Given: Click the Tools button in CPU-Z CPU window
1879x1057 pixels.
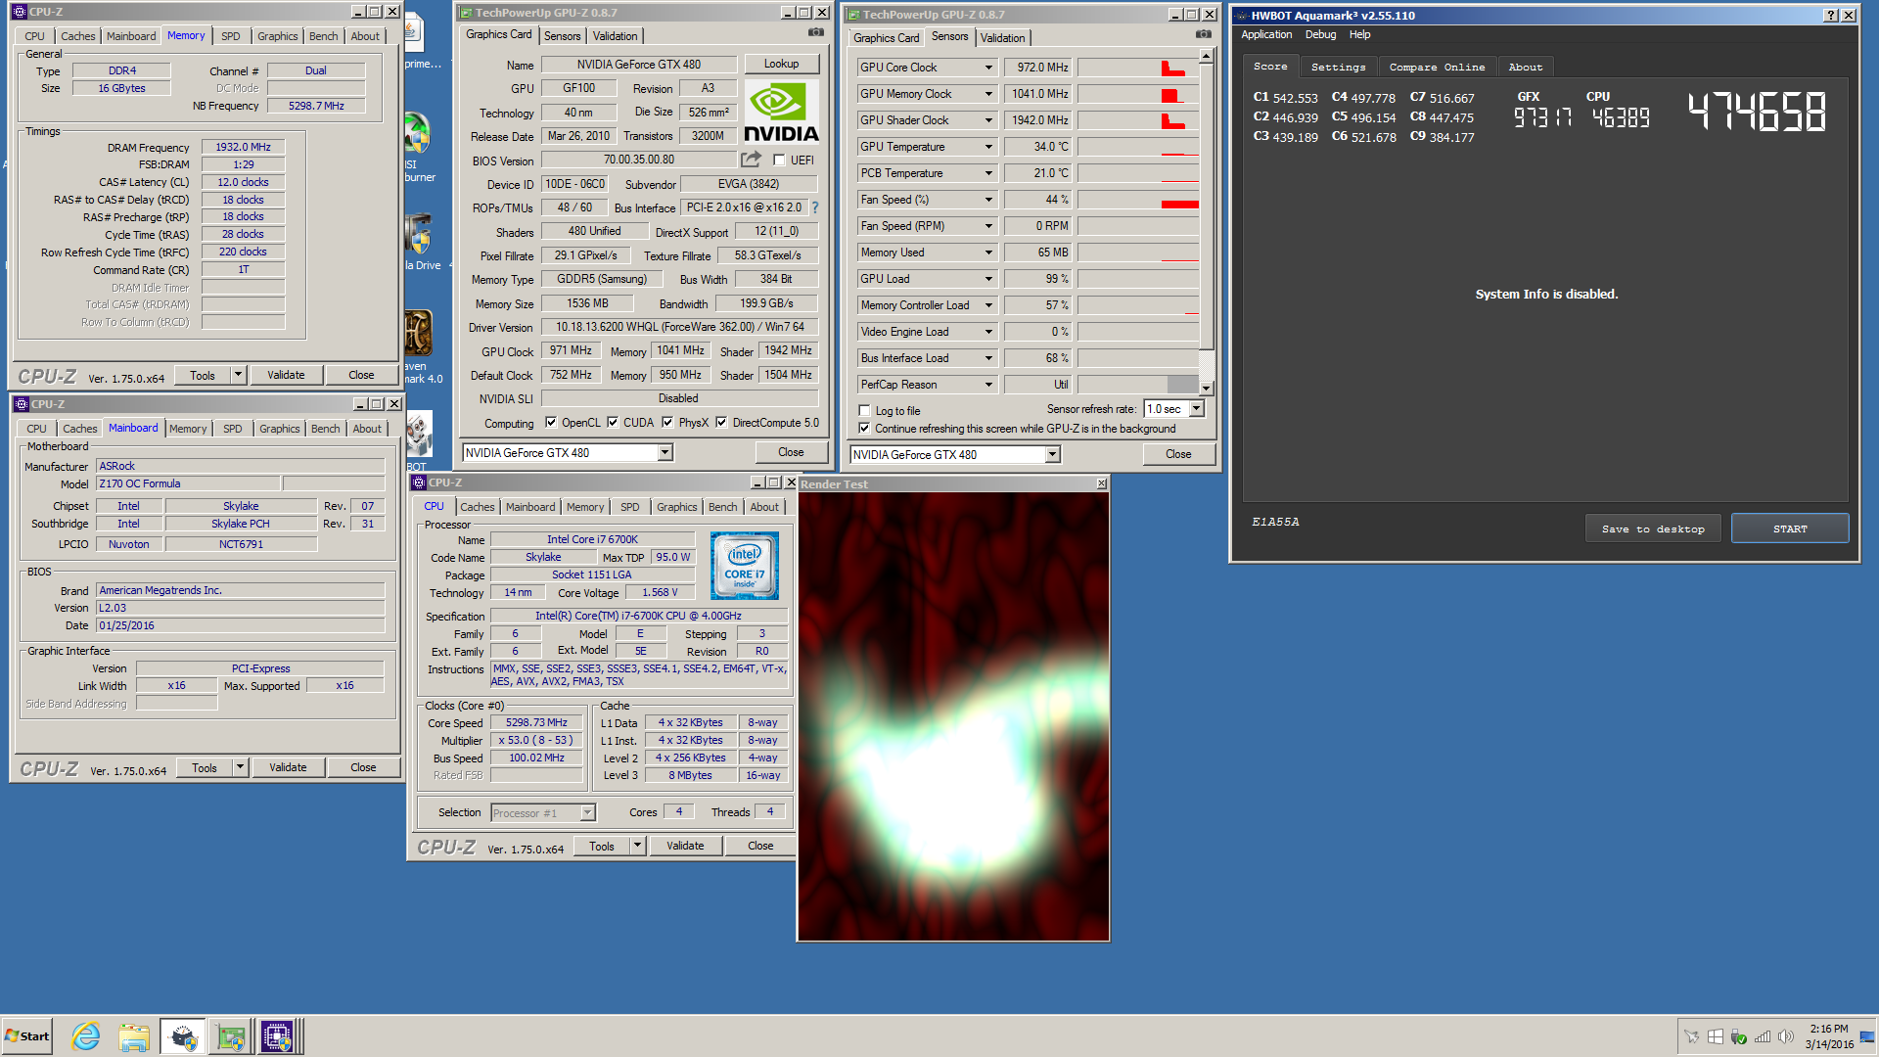Looking at the screenshot, I should point(602,846).
